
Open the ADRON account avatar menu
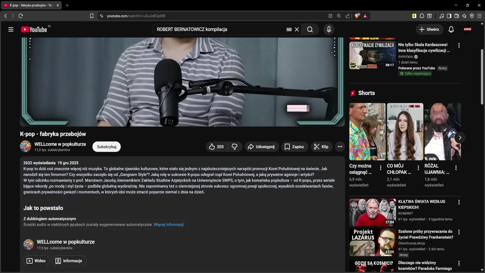point(468,29)
